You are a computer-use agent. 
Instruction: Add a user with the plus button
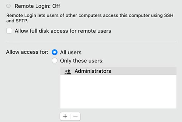point(65,116)
